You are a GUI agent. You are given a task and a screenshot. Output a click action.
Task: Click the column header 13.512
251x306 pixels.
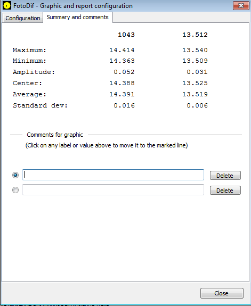(x=195, y=35)
